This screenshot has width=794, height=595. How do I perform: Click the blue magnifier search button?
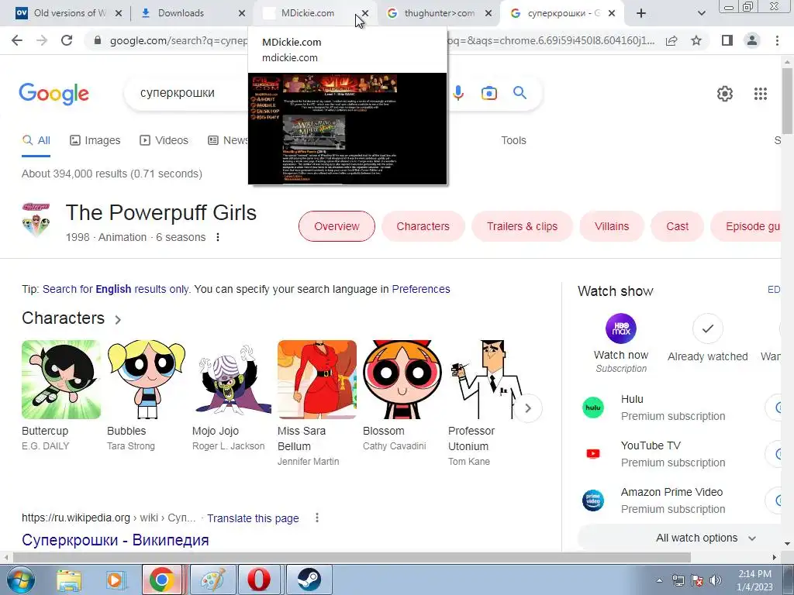pyautogui.click(x=520, y=93)
